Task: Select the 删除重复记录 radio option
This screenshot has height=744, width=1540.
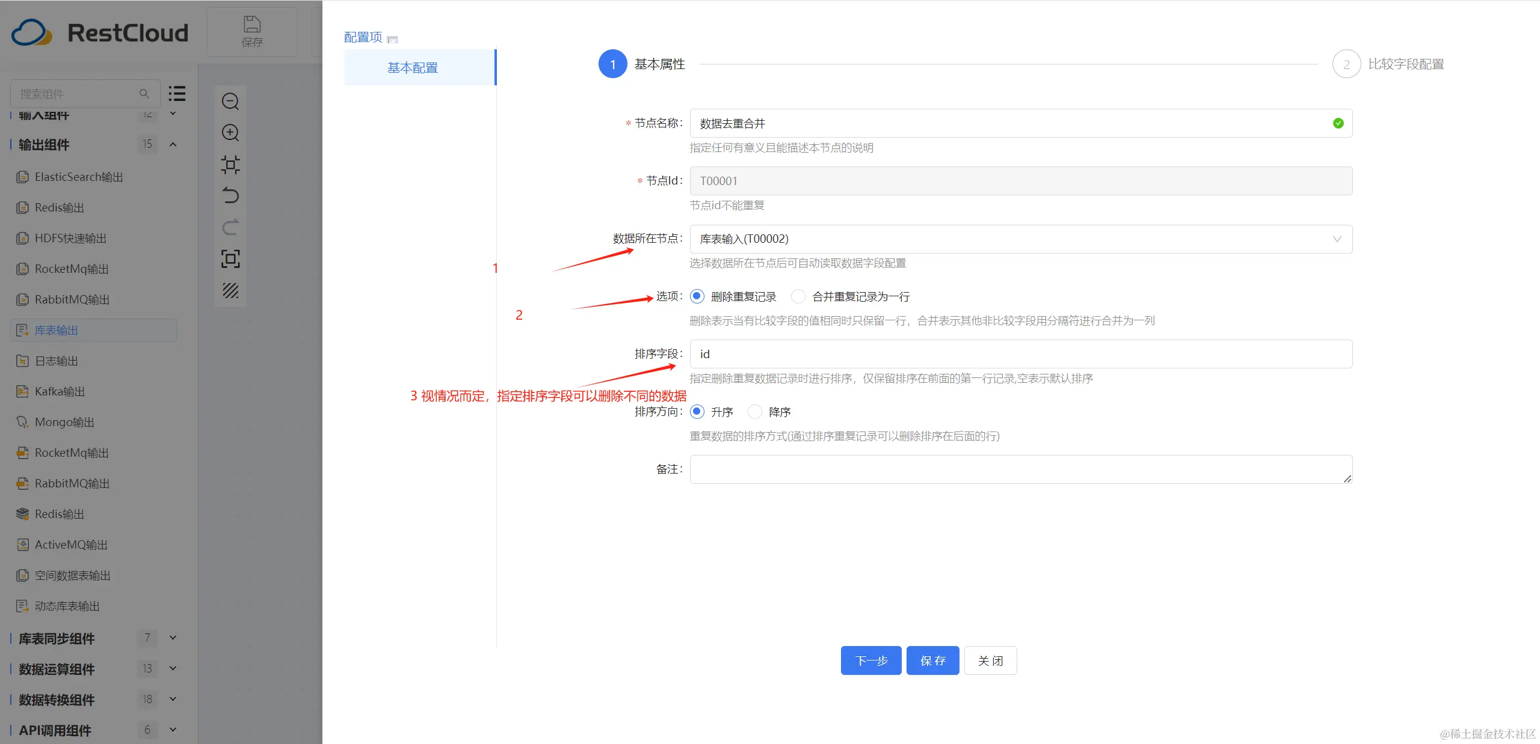Action: tap(697, 296)
